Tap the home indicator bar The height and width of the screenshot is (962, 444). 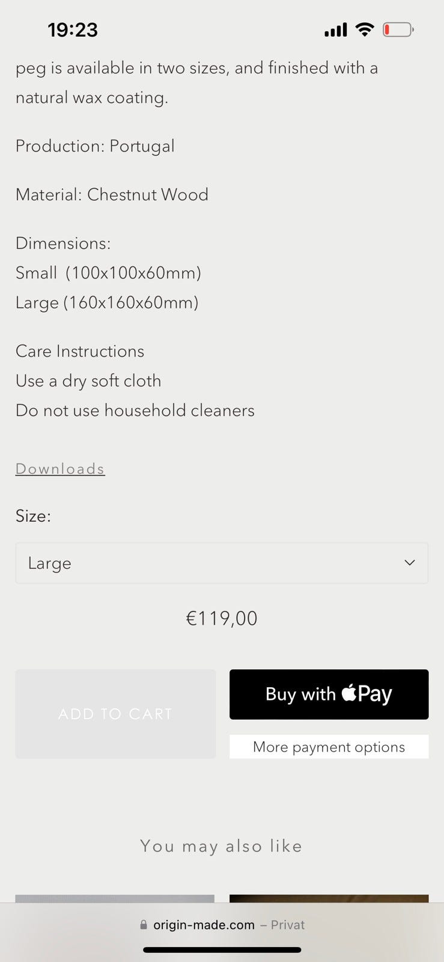click(x=222, y=950)
